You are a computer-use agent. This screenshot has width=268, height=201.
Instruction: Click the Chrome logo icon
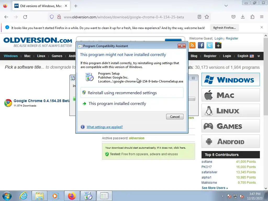coord(8,103)
